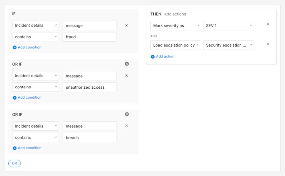The image size is (285, 176).
Task: Click Add condition in the unauthorized access block
Action: 27,97
